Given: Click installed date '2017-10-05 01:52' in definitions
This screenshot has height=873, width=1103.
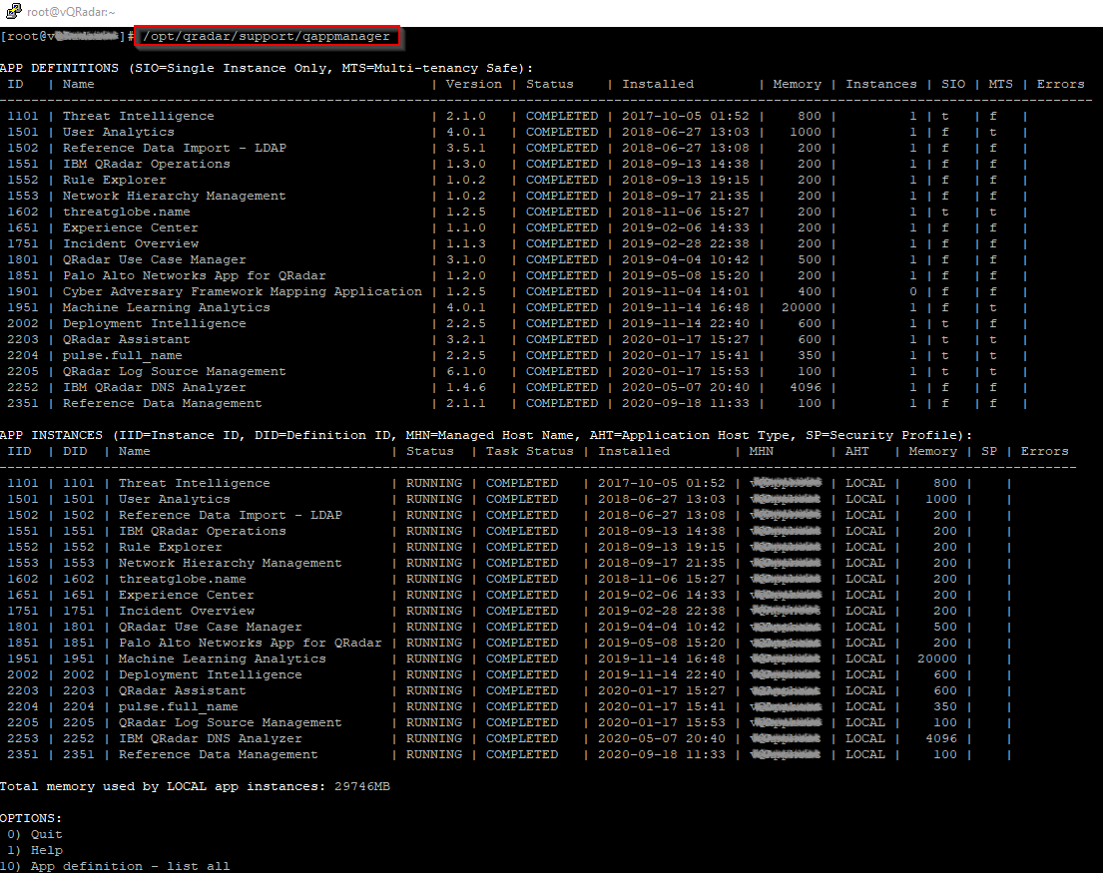Looking at the screenshot, I should click(685, 116).
